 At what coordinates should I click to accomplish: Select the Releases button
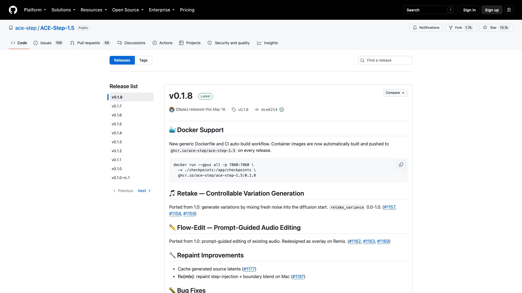(x=122, y=60)
